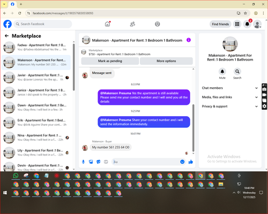The height and width of the screenshot is (214, 268).
Task: Open the Lily apartment conversation
Action: (x=36, y=152)
